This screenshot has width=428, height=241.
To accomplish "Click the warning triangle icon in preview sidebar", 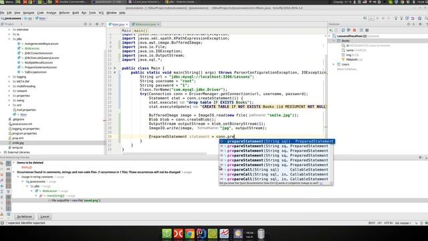I will click(2, 214).
